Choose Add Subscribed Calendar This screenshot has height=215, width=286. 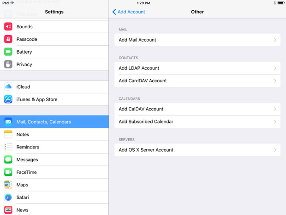[197, 122]
